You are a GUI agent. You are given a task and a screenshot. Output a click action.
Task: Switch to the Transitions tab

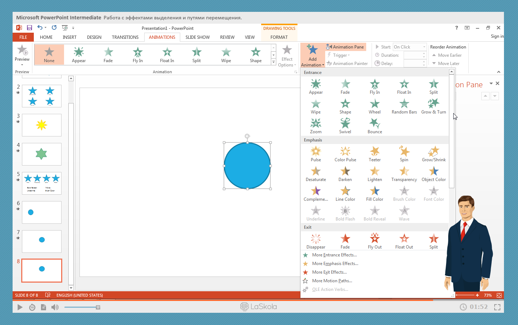125,37
